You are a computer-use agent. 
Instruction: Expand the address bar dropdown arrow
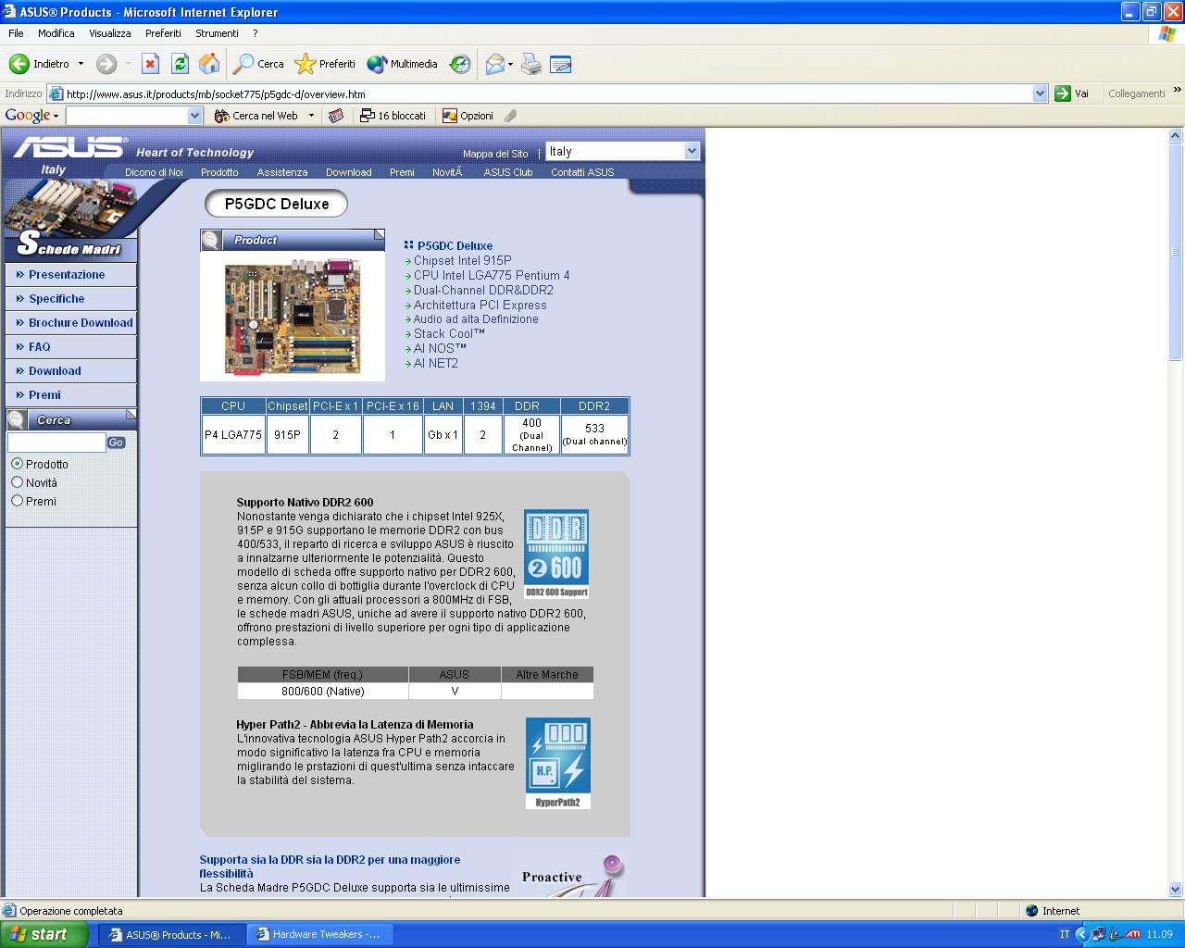1040,94
